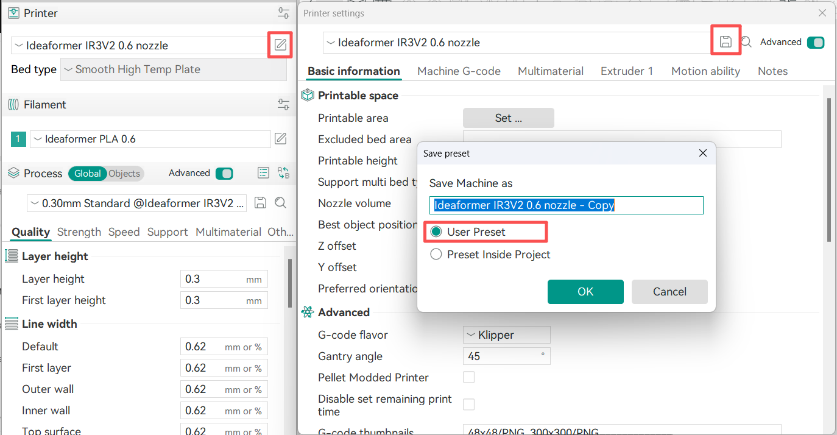Toggle the Process Advanced mode switch
837x435 pixels.
[x=224, y=173]
